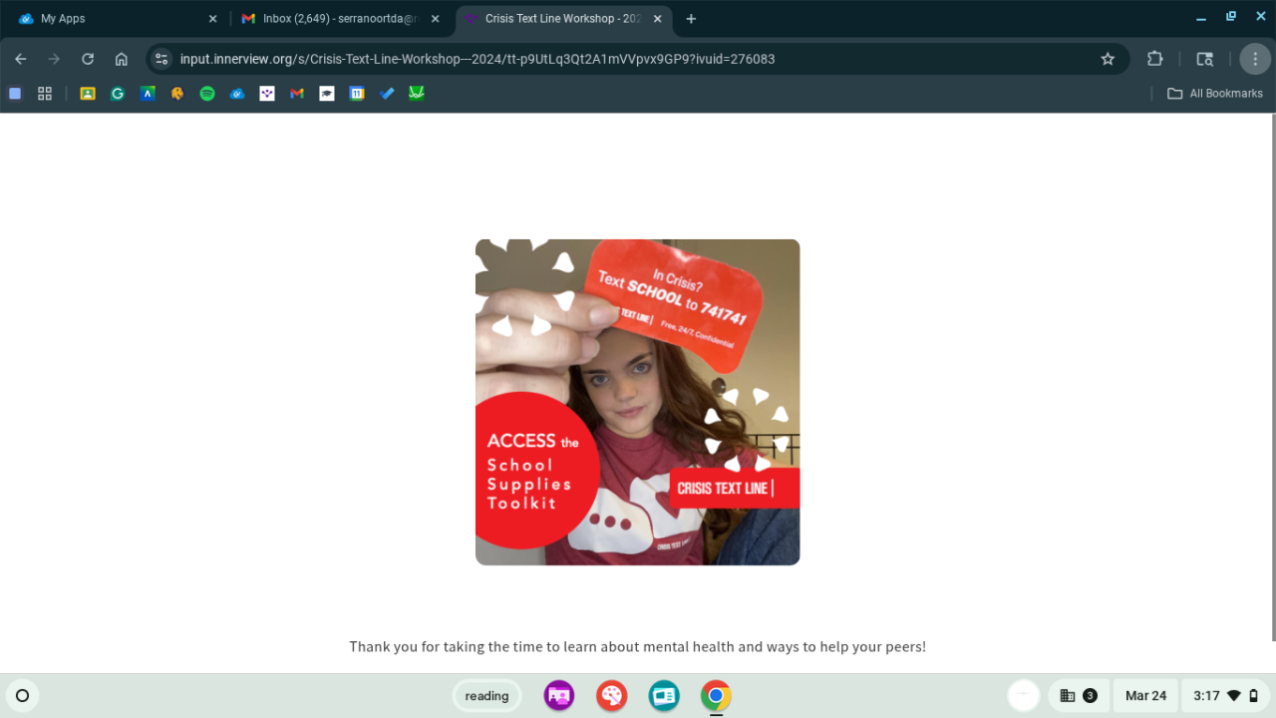Open the blue square bookmark icon

point(15,94)
